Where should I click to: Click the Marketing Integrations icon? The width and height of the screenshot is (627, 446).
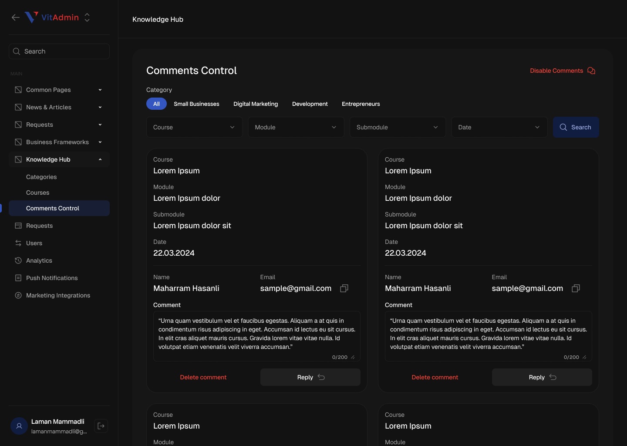click(18, 295)
